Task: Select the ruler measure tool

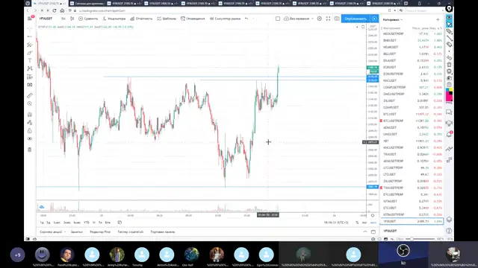Action: (x=30, y=95)
